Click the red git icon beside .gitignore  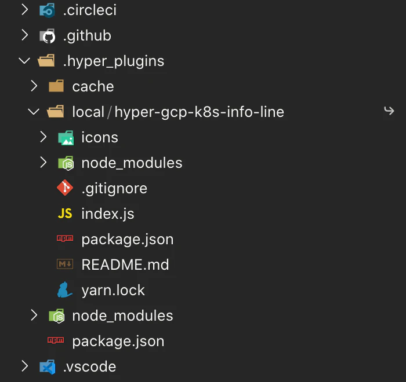[x=65, y=188]
